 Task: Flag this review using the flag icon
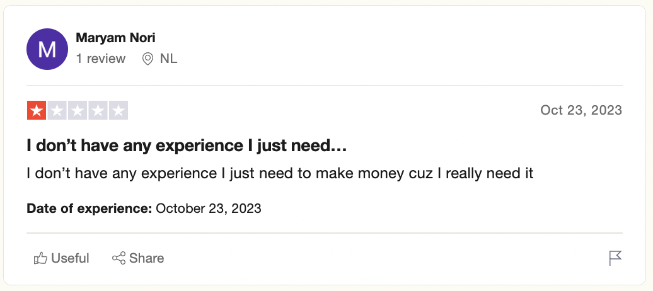pyautogui.click(x=615, y=258)
